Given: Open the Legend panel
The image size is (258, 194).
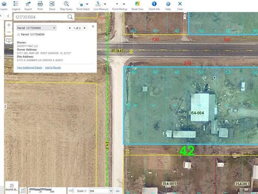Looking at the screenshot, I should point(16,5).
